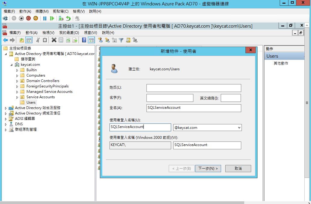Screen dimensions: 311x204
Task: Revert the VM with green undo icon
Action: point(68,18)
